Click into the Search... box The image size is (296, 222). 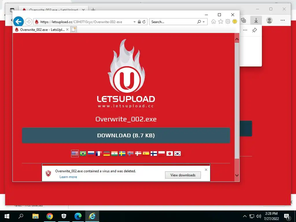(173, 22)
